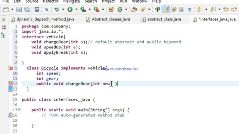239x134 pixels.
Task: Open the Next Annotation dropdown arrow
Action: tap(206, 10)
